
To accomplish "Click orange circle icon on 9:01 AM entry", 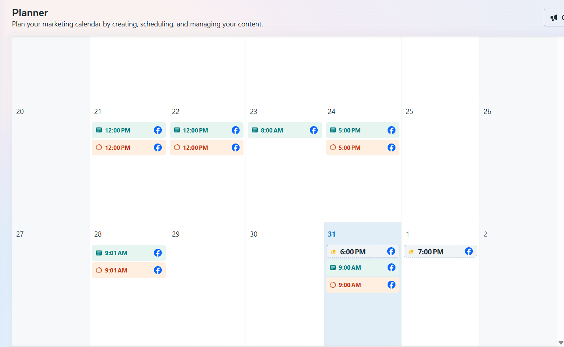I will [99, 271].
